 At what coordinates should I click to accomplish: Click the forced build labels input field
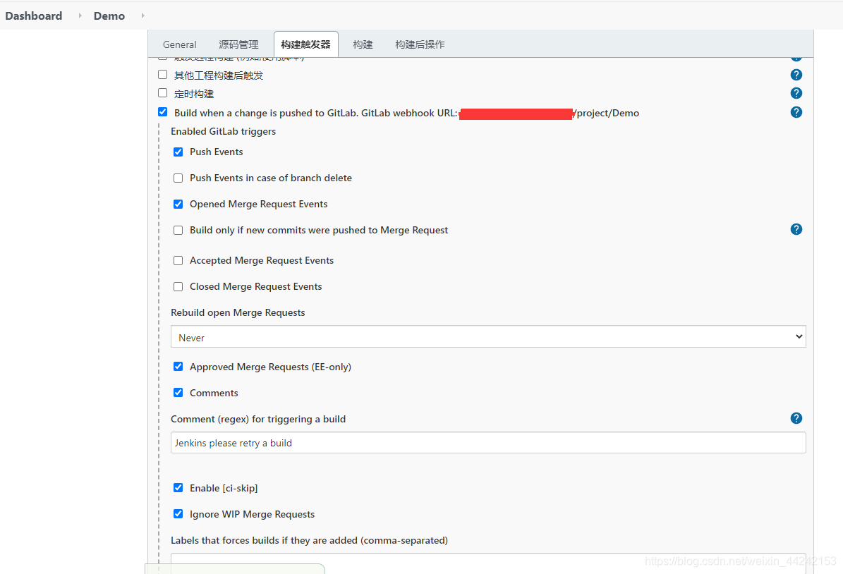(x=488, y=563)
